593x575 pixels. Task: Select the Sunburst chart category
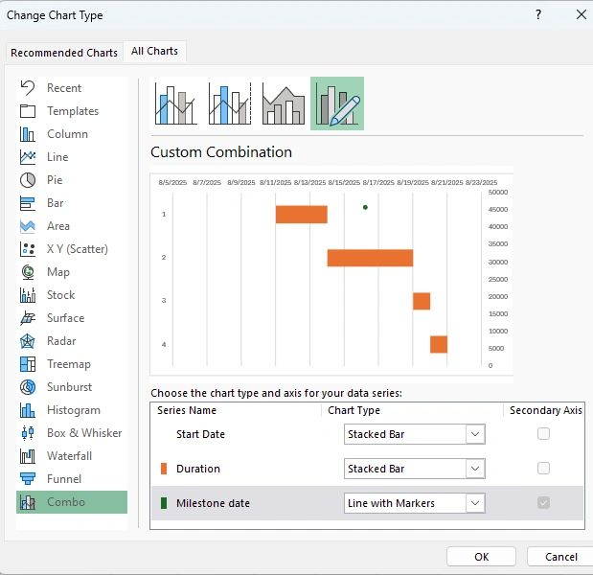tap(69, 387)
